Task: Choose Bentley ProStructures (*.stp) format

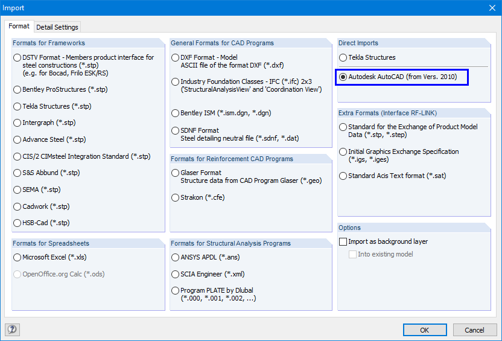Action: tap(17, 89)
